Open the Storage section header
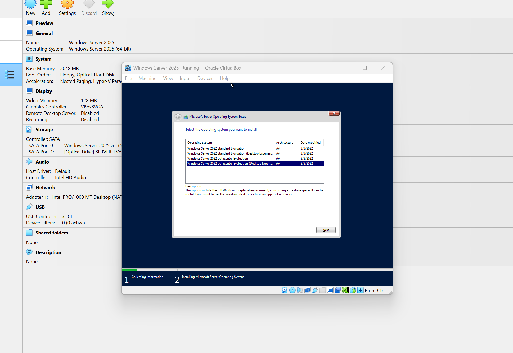 [44, 130]
